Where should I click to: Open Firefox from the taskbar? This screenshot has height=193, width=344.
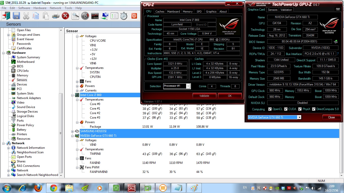point(38,188)
